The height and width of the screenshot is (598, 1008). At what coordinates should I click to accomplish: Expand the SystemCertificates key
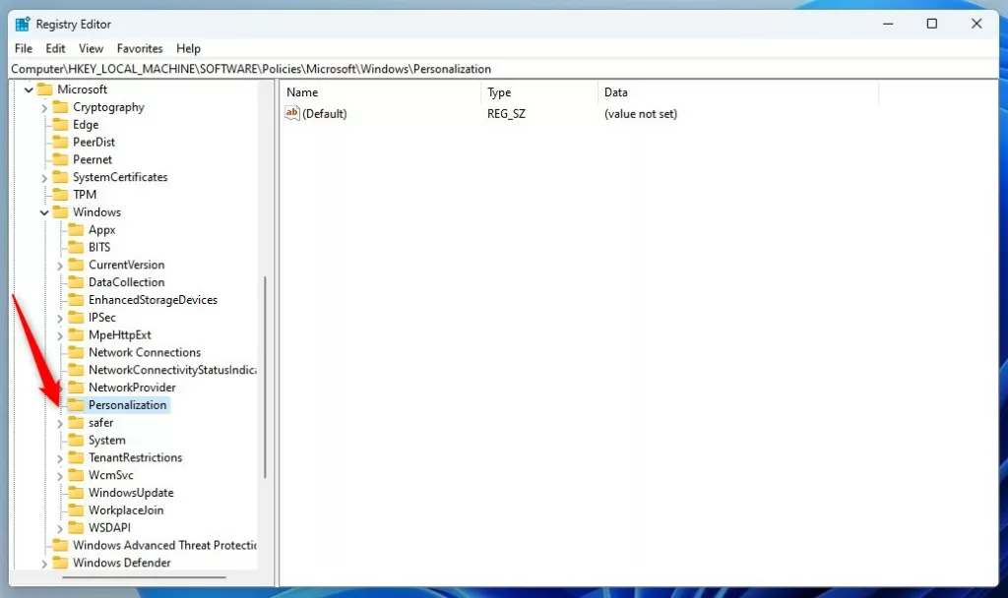(44, 178)
